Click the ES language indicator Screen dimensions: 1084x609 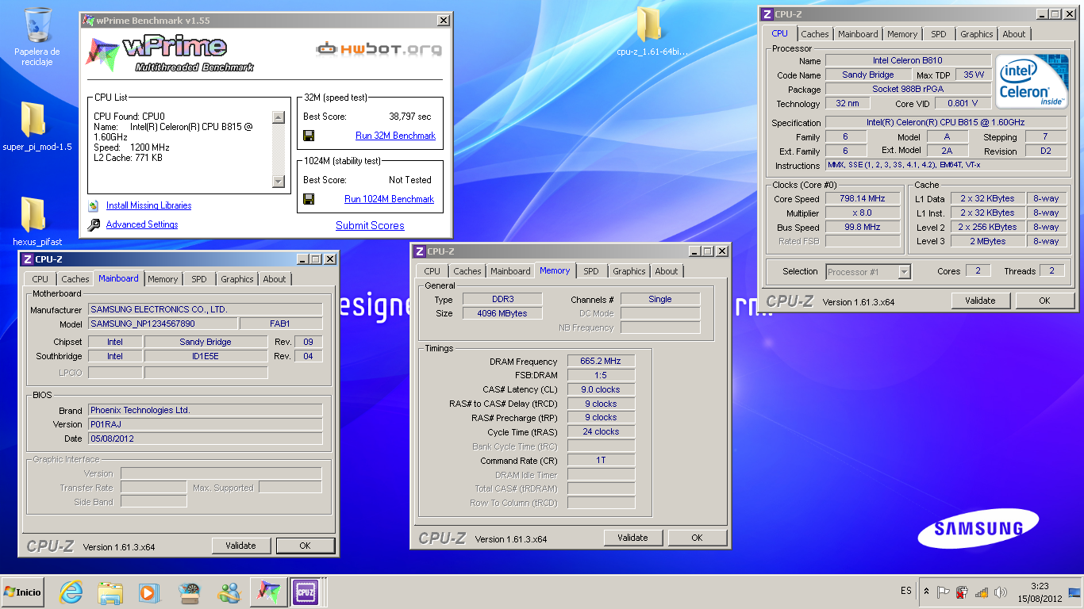point(906,591)
